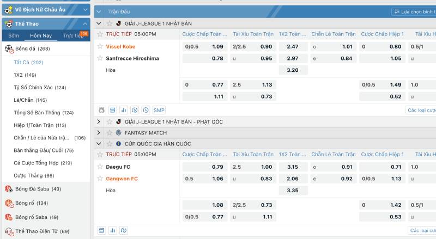Open Tỷ Số Chính Xác bet category
This screenshot has height=239, width=436.
tap(40, 88)
